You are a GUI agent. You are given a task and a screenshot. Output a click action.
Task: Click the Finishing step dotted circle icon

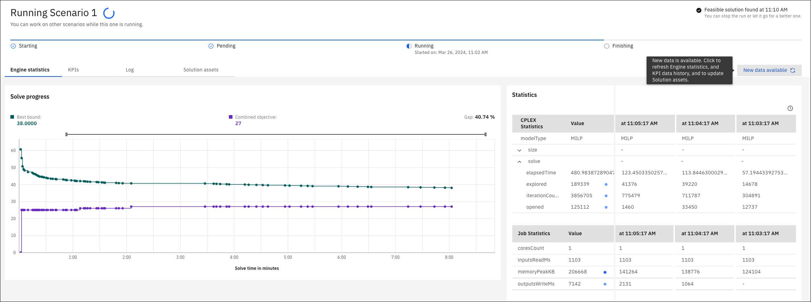coord(606,46)
